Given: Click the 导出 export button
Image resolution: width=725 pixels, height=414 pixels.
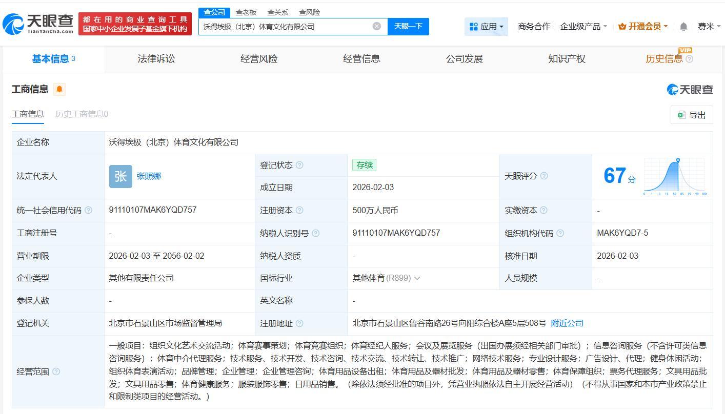Looking at the screenshot, I should pos(692,115).
